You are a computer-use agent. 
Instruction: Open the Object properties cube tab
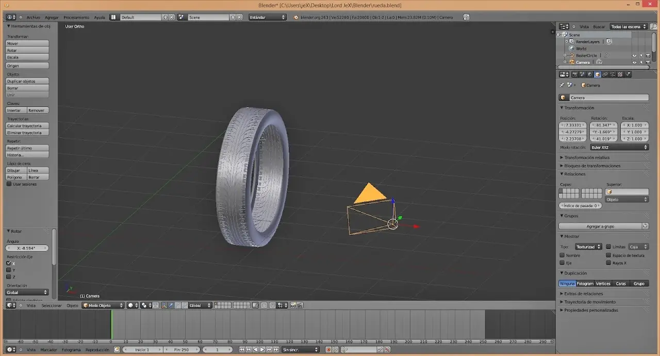598,74
